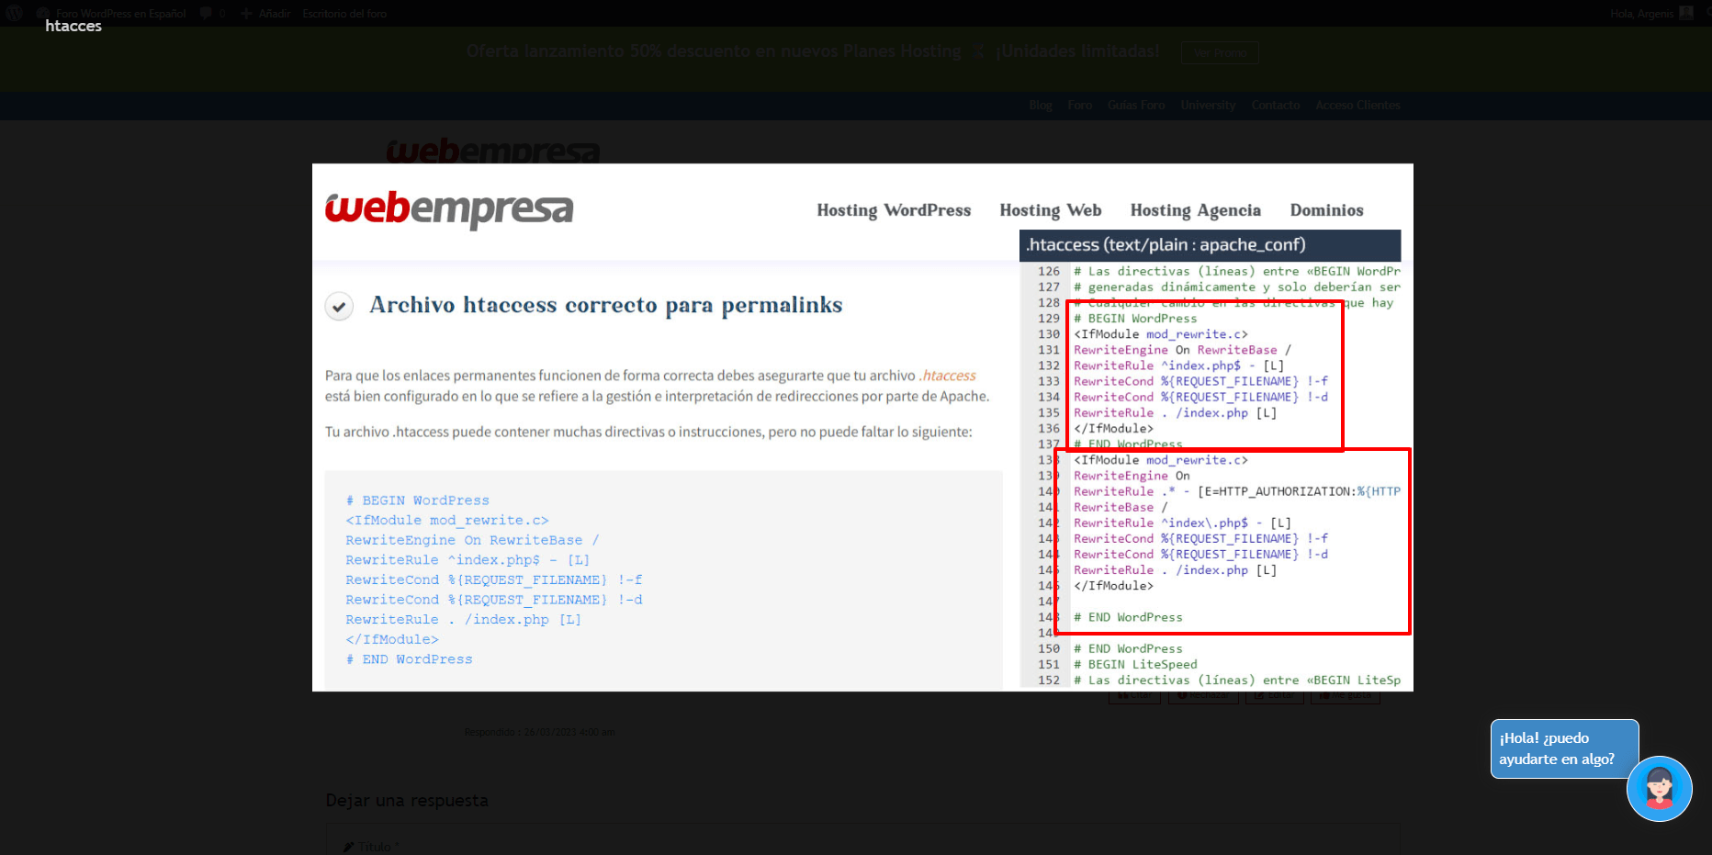Screen dimensions: 1712x855
Task: Click the 'Respondido : 26/03/2023' timestamp text
Action: point(539,732)
